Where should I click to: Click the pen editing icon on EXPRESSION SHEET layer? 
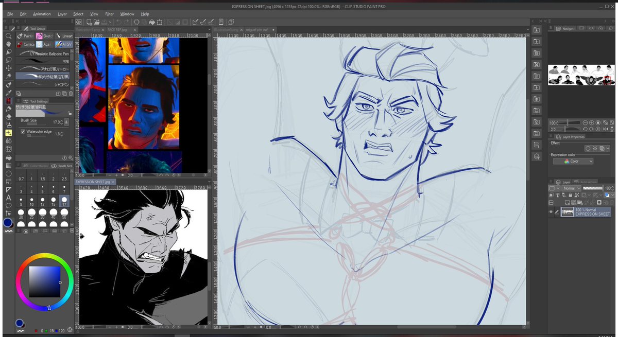(x=557, y=212)
